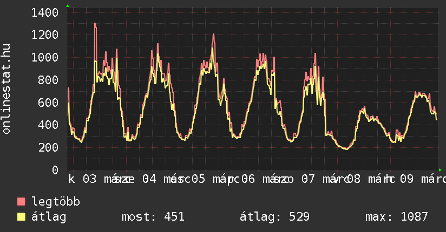Click the 1000 y-axis label

(45, 58)
